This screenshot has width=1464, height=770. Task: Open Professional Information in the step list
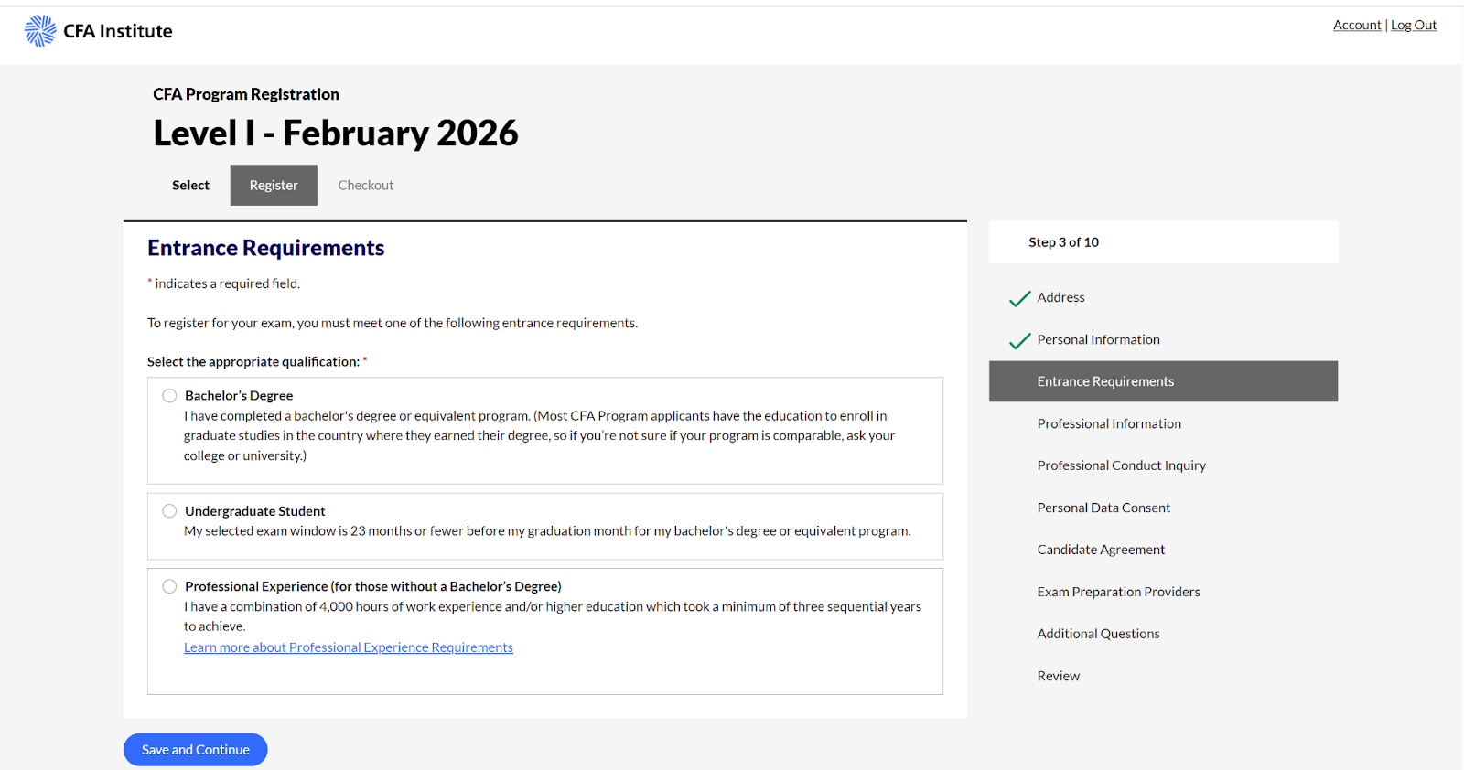1109,423
